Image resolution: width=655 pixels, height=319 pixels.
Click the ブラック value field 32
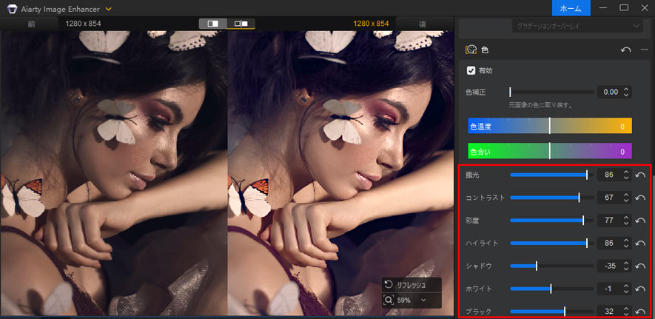click(x=609, y=312)
